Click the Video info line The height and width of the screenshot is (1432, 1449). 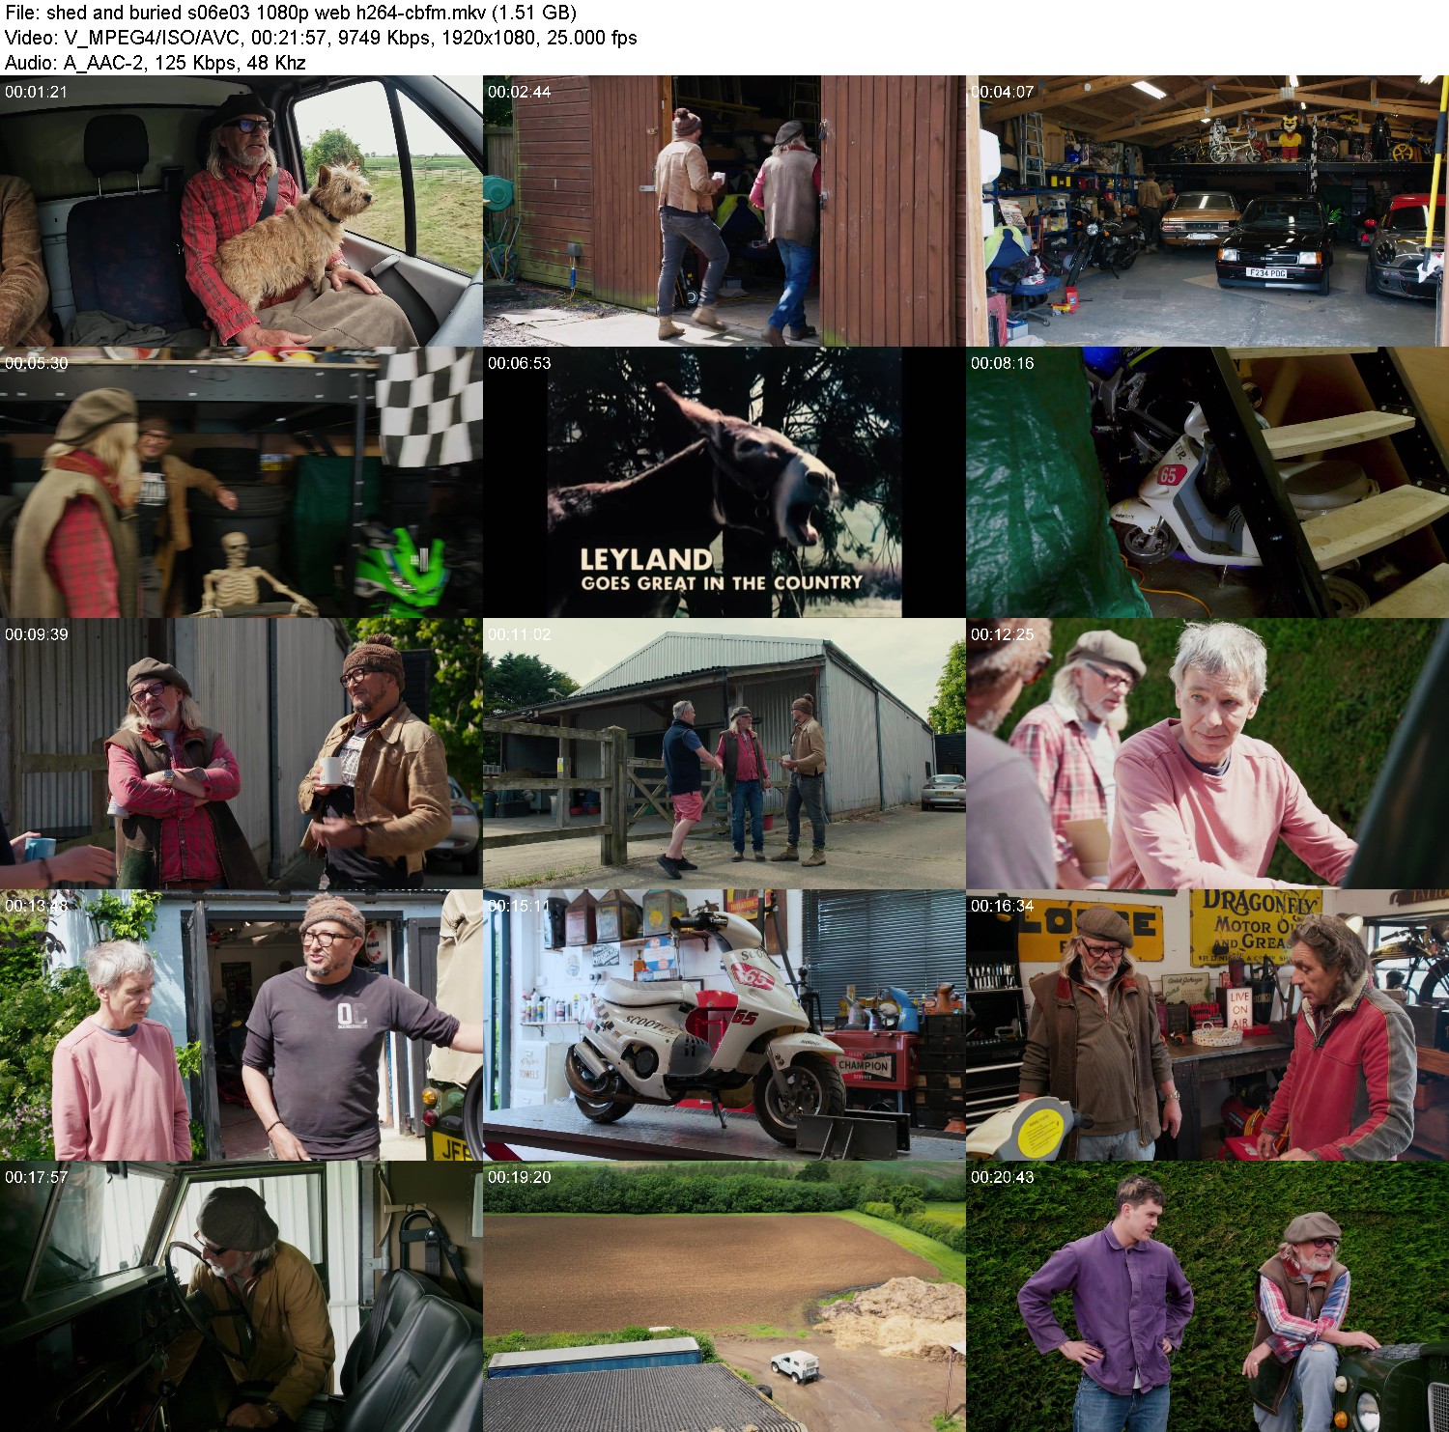tap(321, 38)
